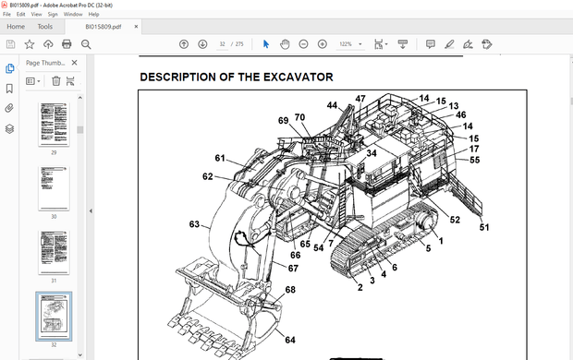
Task: Click the thumbnail panel scrollbar handle
Action: [80, 129]
